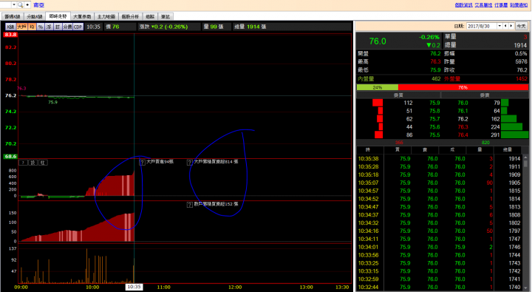532x292 pixels.
Task: Toggle the % percent axis button
Action: (41, 27)
